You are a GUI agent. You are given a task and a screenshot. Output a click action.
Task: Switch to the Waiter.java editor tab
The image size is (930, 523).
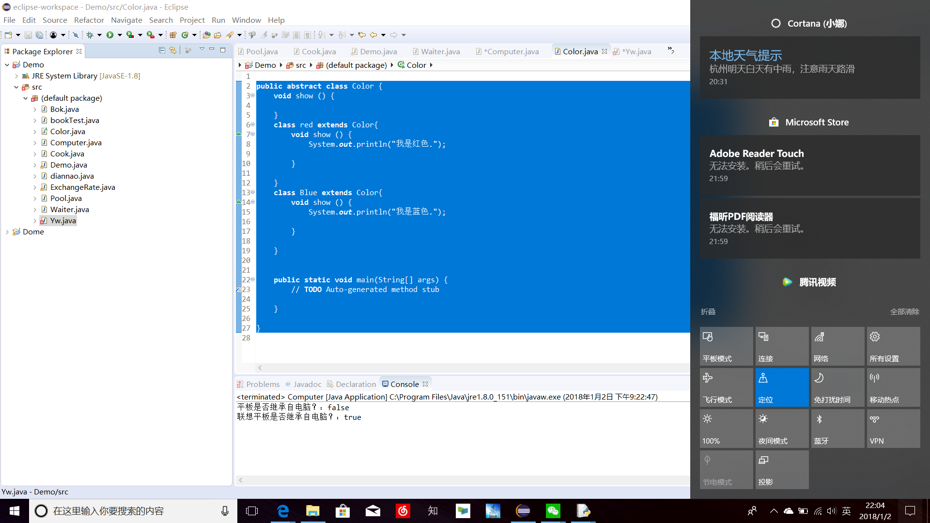(x=436, y=51)
